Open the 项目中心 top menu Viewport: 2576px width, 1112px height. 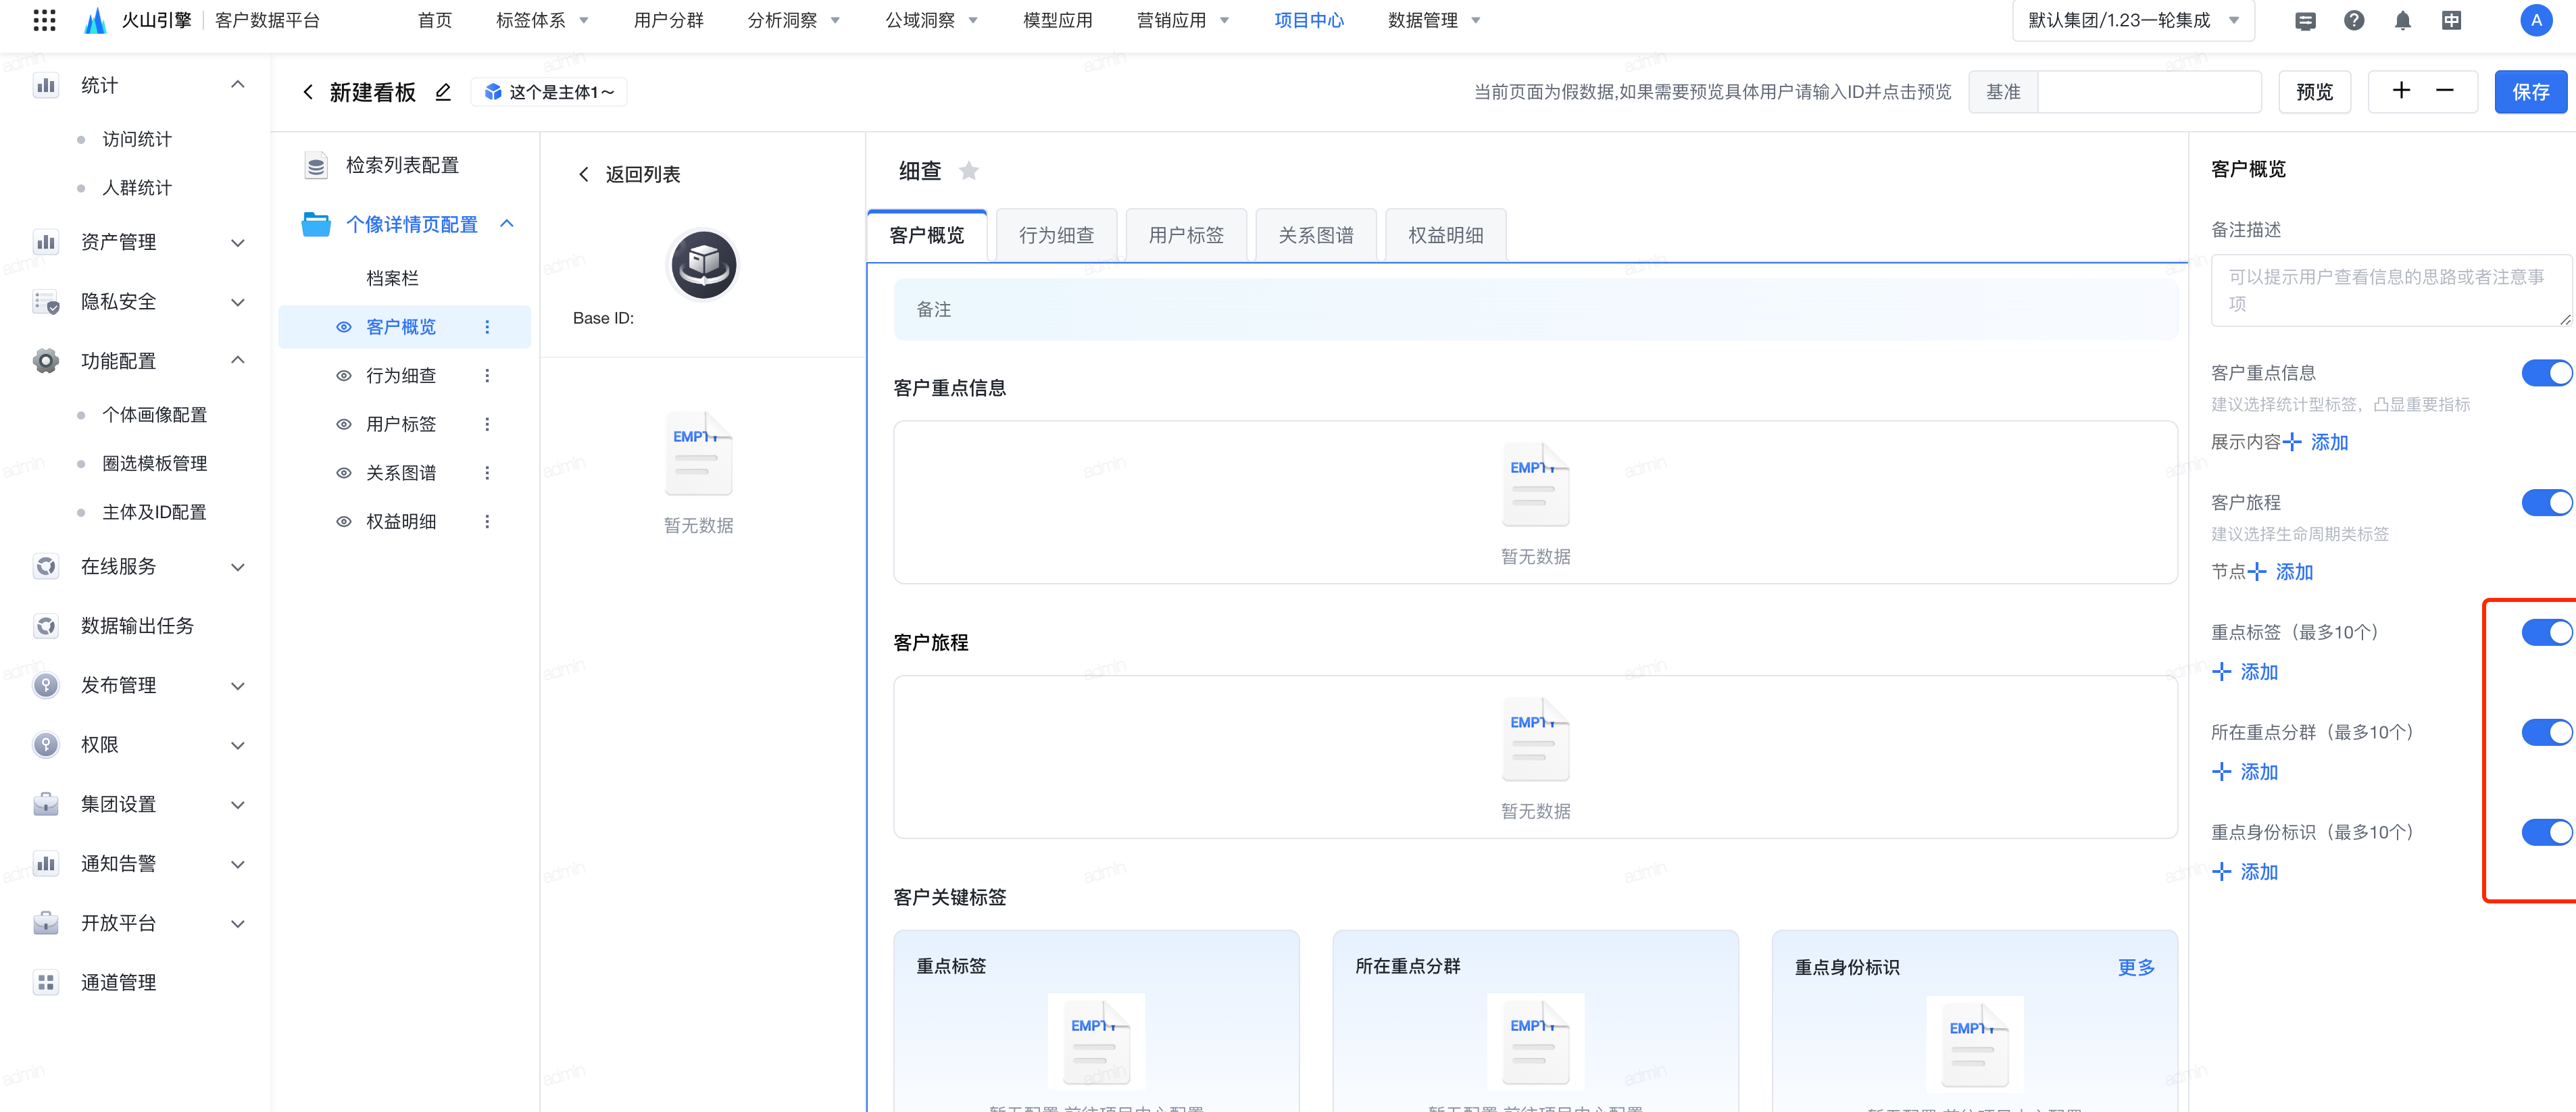click(1308, 20)
